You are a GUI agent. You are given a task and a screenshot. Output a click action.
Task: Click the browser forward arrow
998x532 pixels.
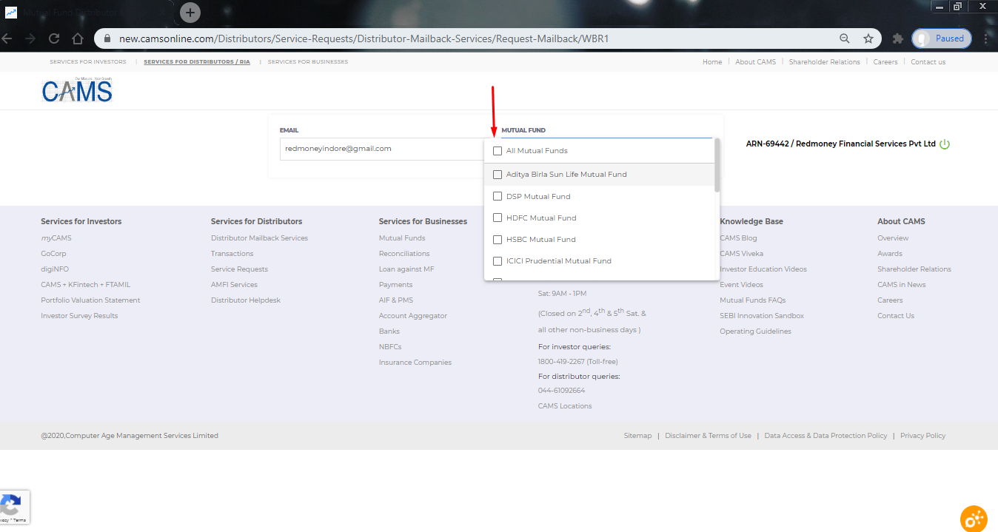[30, 38]
